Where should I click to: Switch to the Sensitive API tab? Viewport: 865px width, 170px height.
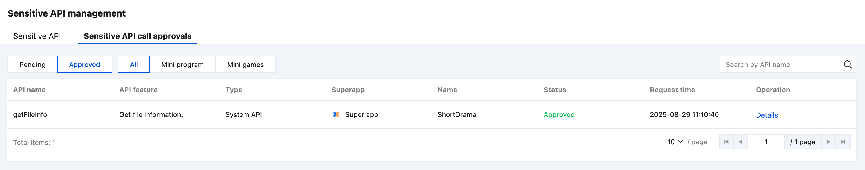coord(37,36)
